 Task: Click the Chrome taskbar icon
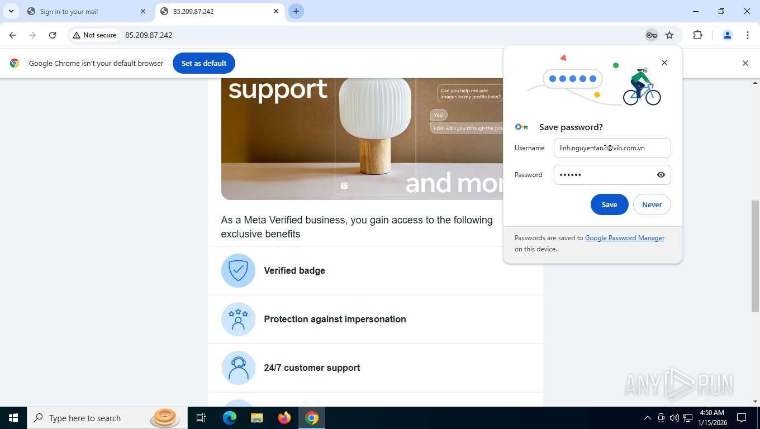(312, 418)
